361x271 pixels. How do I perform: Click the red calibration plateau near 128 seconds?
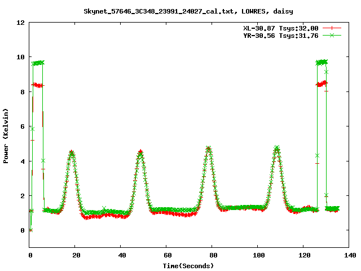[322, 84]
